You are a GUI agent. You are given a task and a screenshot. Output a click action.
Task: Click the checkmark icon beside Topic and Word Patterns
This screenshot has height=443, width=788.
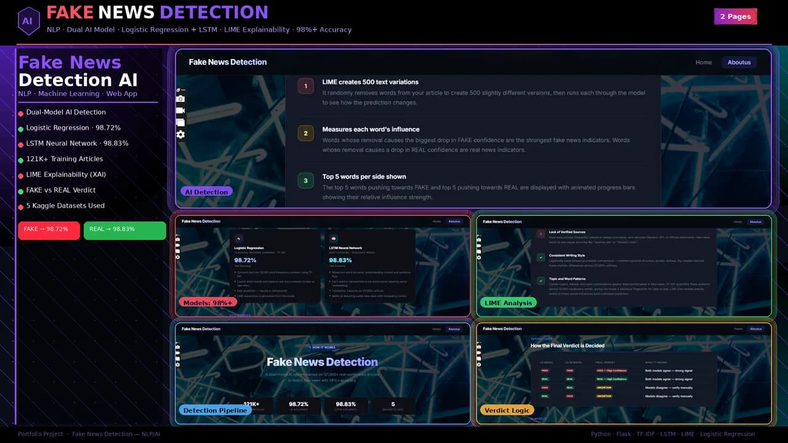[541, 281]
